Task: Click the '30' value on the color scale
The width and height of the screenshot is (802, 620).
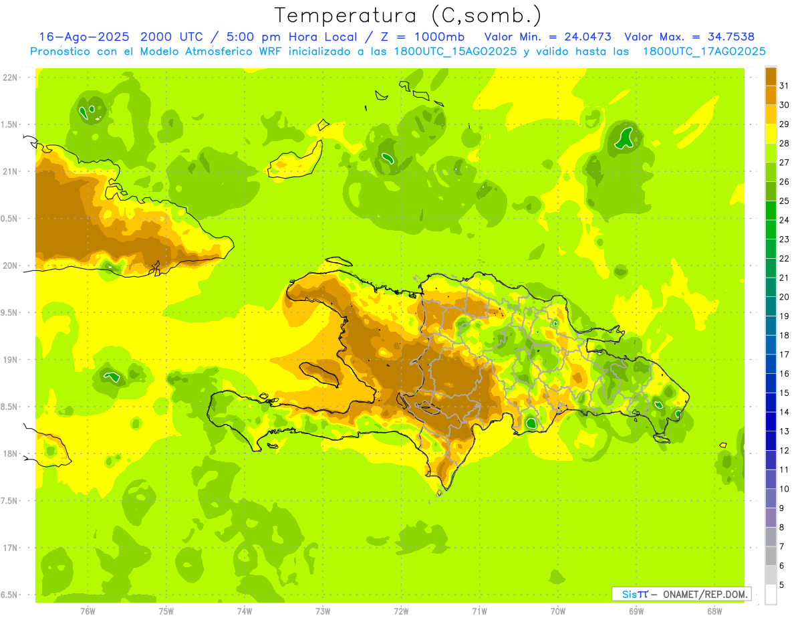Action: coord(785,105)
